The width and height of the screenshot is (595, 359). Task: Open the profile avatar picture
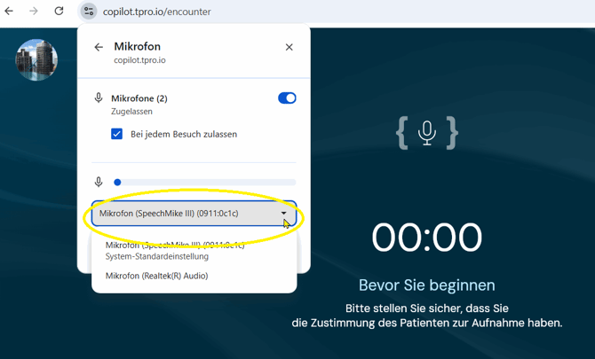[36, 60]
